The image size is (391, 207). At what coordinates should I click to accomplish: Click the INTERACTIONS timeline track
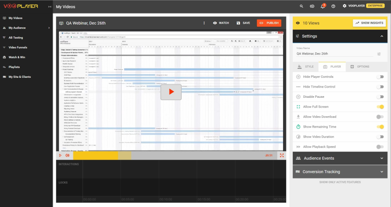(171, 169)
